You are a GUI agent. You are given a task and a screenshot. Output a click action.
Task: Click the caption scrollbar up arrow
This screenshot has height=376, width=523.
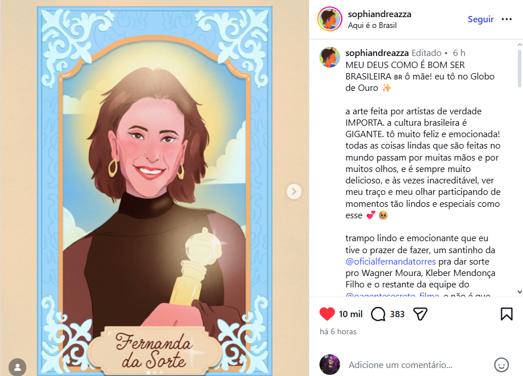(x=520, y=45)
